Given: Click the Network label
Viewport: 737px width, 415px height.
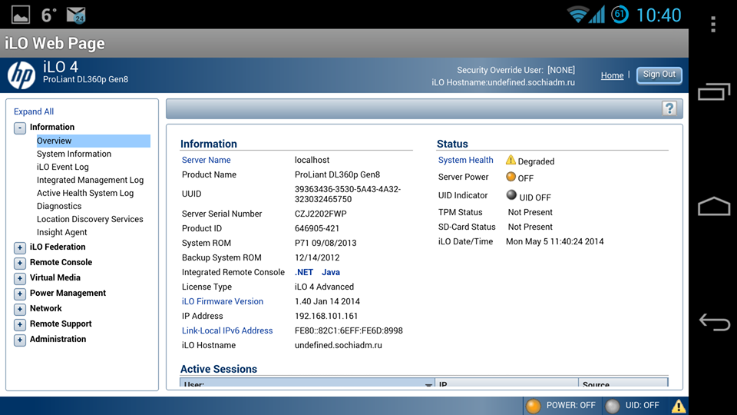Looking at the screenshot, I should (45, 309).
